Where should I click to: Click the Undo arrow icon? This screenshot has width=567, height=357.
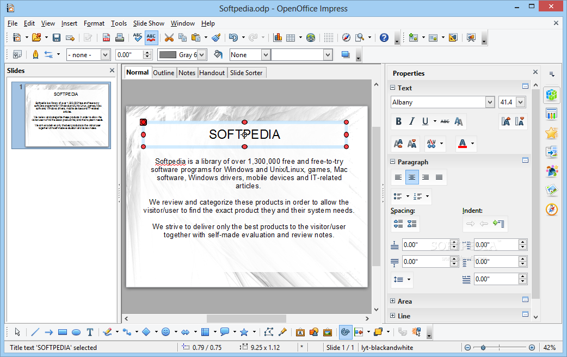click(x=233, y=38)
